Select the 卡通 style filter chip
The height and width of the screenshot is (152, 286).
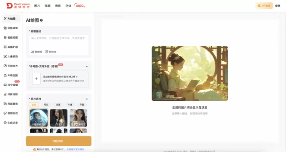(x=70, y=104)
